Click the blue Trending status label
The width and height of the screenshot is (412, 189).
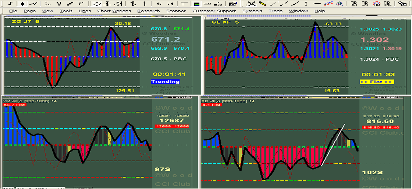[165, 82]
